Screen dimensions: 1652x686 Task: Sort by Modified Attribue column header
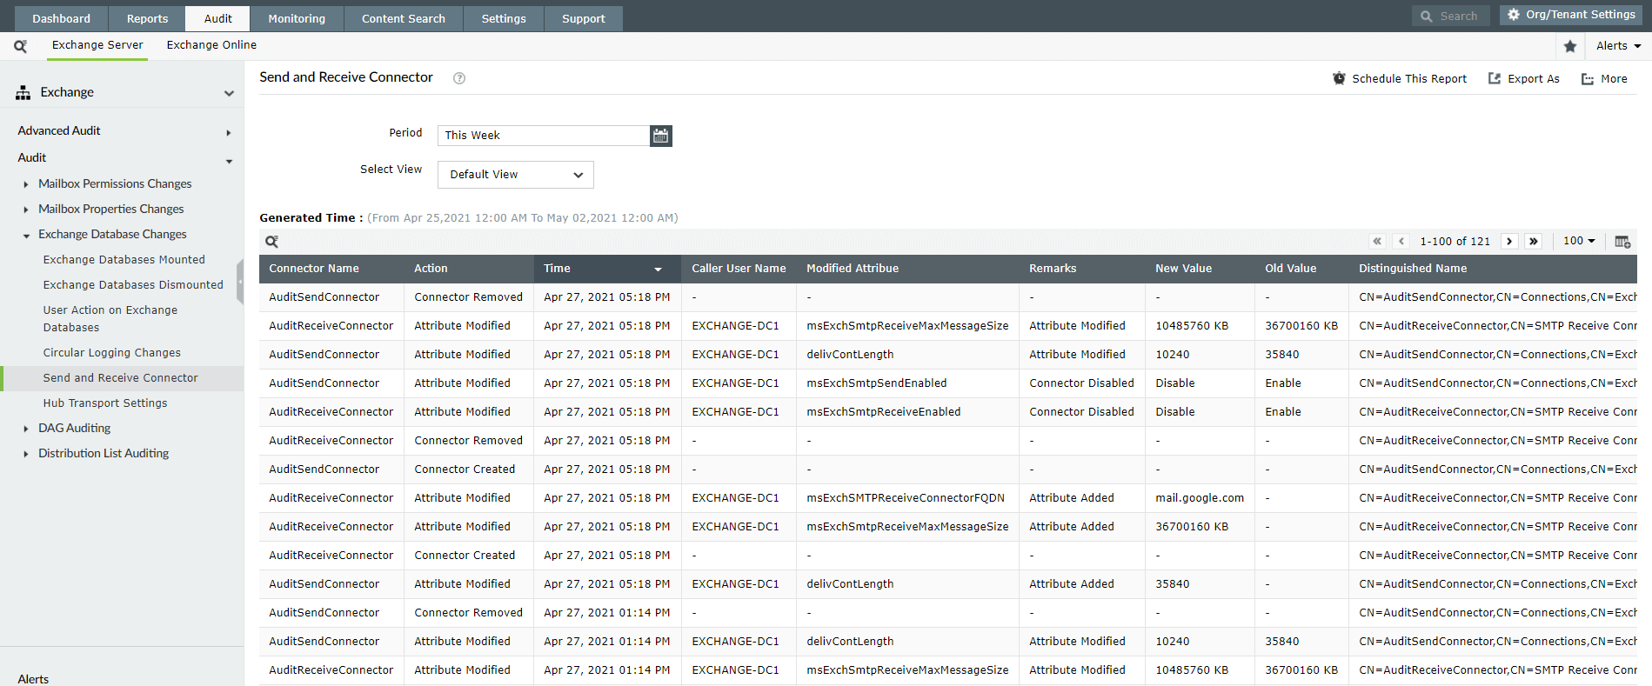tap(907, 269)
